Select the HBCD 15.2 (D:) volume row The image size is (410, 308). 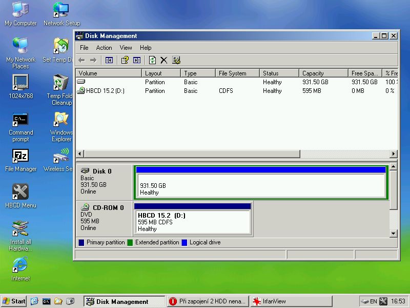coord(105,91)
